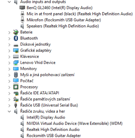Screen dimensions: 135x138
Task: Click the keyboard icon of Klávesnice
Action: point(16,57)
